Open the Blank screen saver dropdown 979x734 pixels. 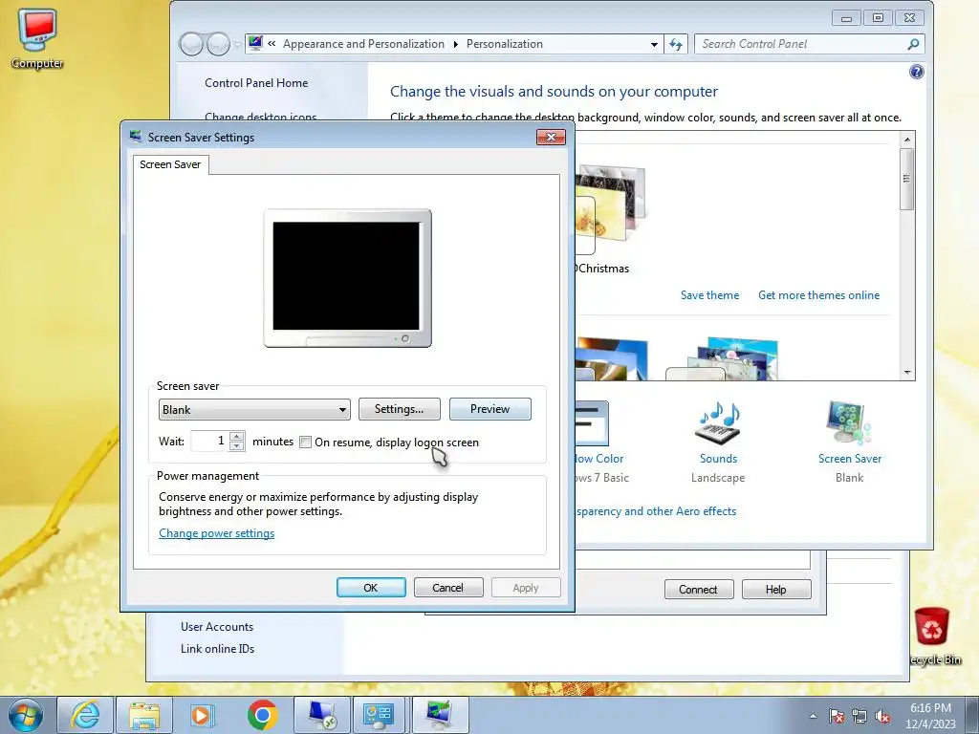point(254,409)
